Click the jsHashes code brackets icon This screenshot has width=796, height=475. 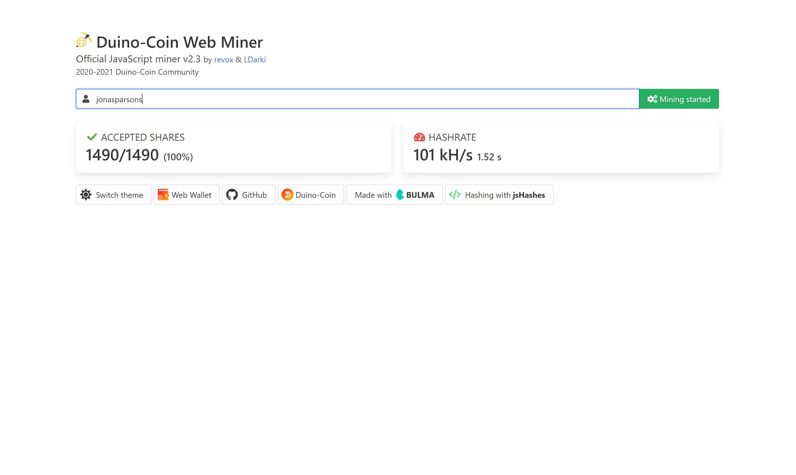(455, 195)
